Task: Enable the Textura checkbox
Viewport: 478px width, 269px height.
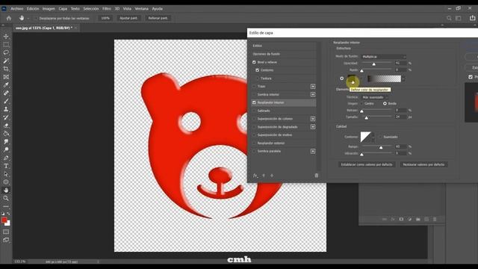Action: point(257,78)
